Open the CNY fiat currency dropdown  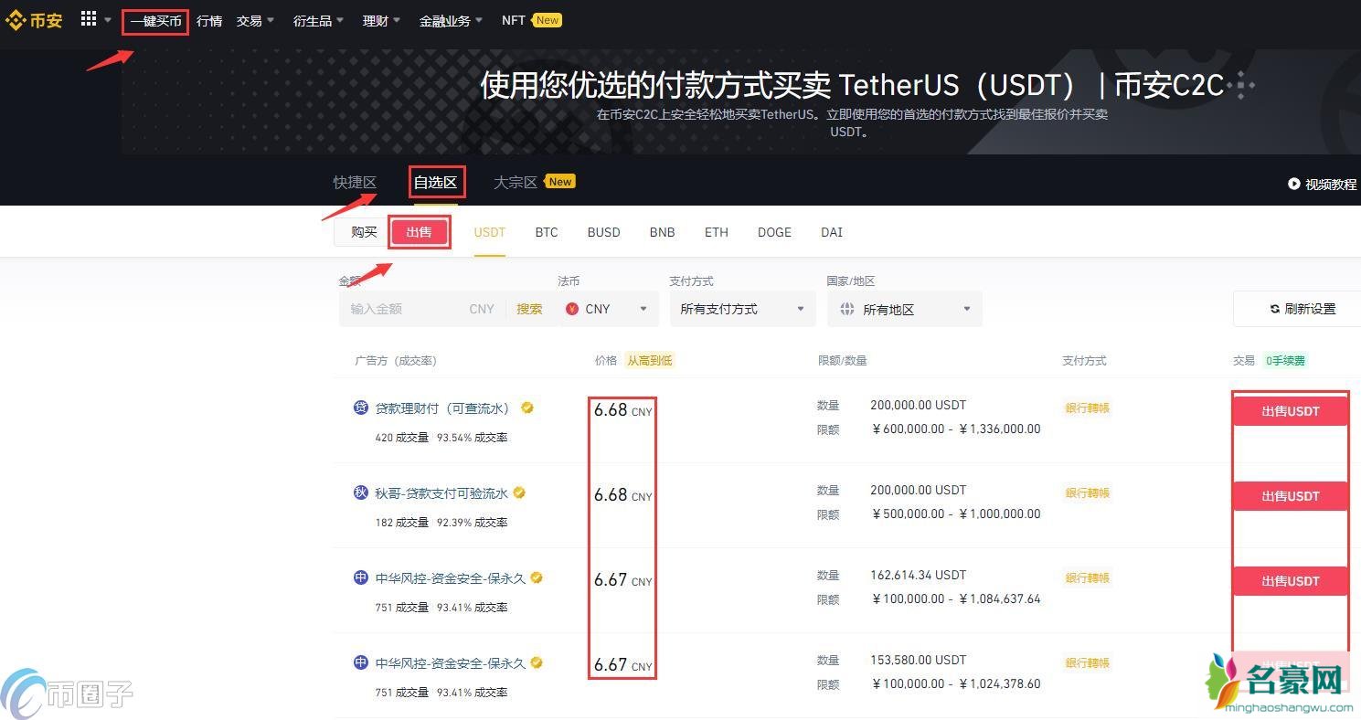[x=607, y=309]
